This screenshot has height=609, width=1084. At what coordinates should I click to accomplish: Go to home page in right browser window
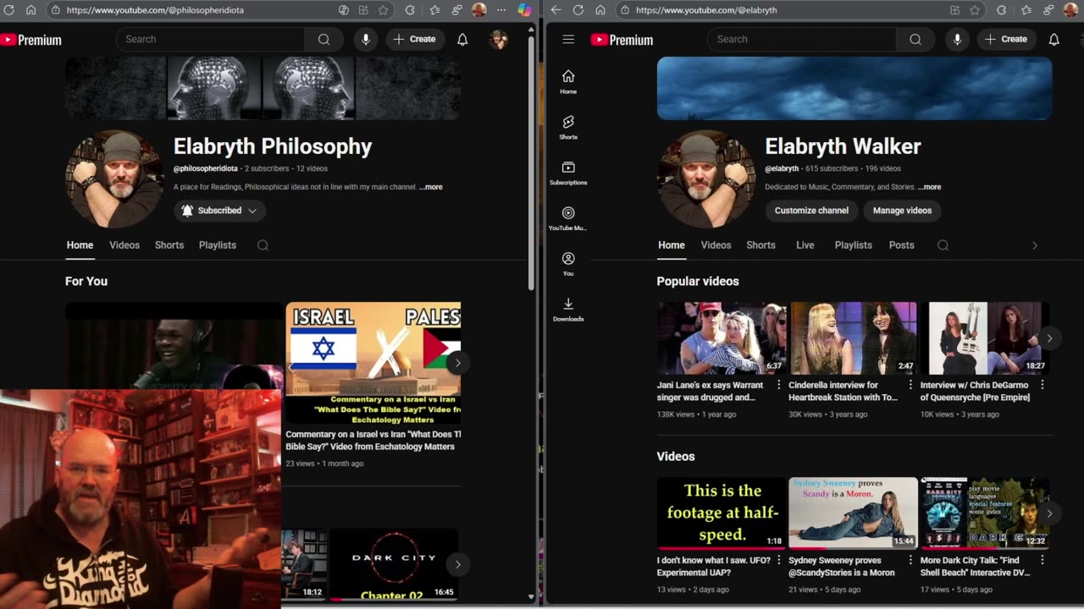pyautogui.click(x=600, y=10)
